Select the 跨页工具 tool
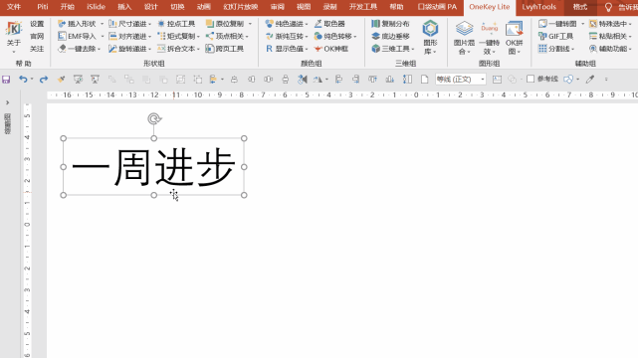This screenshot has height=358, width=638. coord(225,49)
